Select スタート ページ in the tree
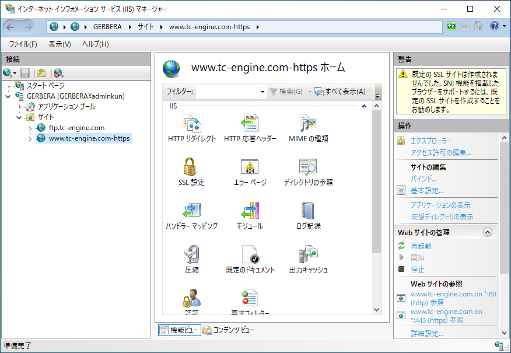The width and height of the screenshot is (511, 353). click(x=45, y=86)
